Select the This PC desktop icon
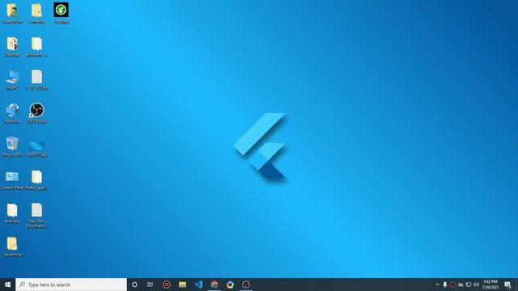The image size is (518, 291). [12, 80]
